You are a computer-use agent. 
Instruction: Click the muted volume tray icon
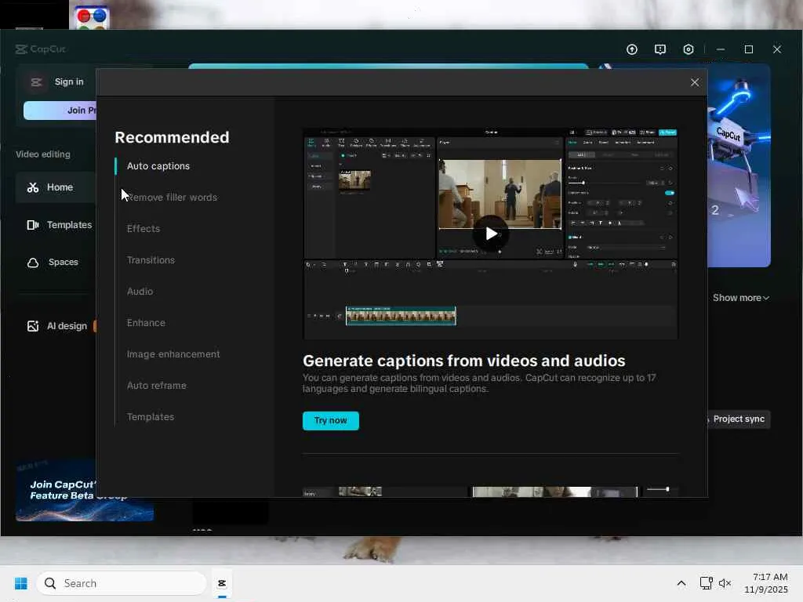pos(725,583)
